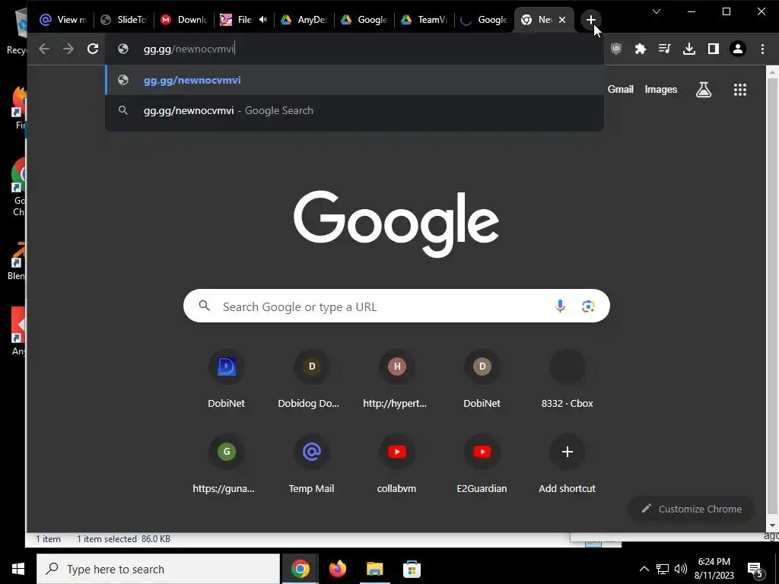This screenshot has width=779, height=584.
Task: Open the 8332 · Cbox shortcut
Action: [x=567, y=379]
